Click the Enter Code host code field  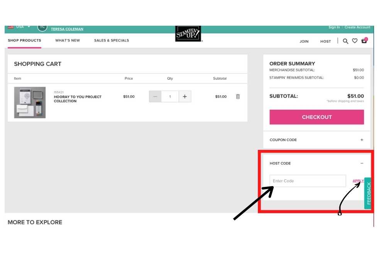tap(308, 181)
